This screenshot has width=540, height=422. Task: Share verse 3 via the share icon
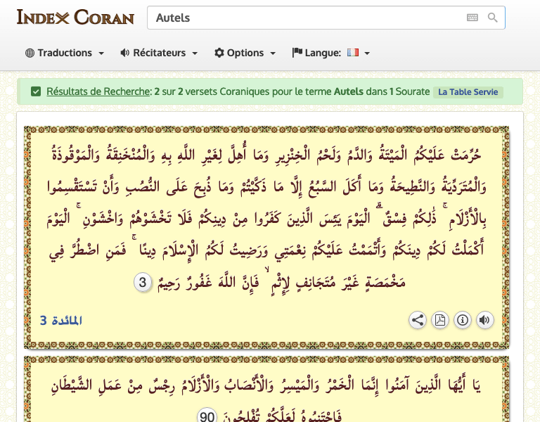point(418,321)
